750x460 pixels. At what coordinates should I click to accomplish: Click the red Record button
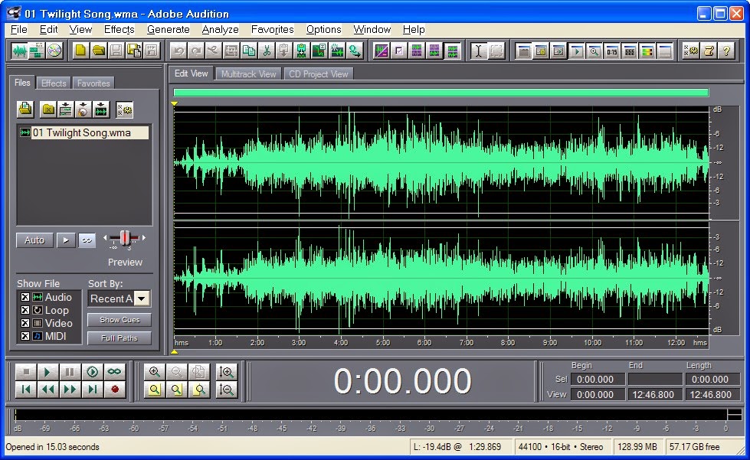[114, 390]
